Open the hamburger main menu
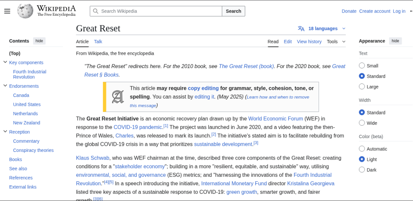Image resolution: width=413 pixels, height=201 pixels. [x=7, y=11]
